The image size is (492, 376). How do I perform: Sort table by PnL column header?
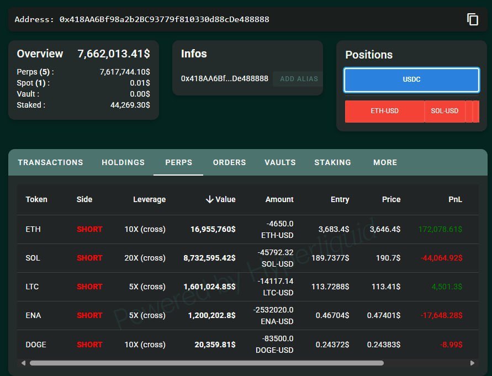pos(456,199)
